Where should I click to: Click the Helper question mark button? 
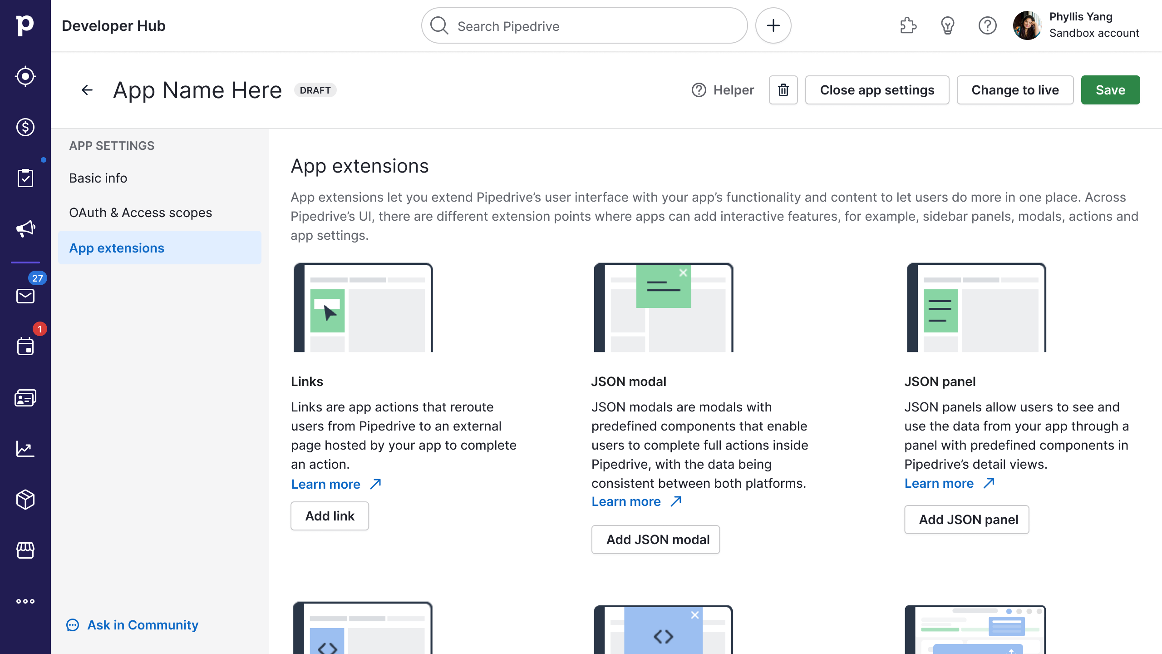coord(698,89)
